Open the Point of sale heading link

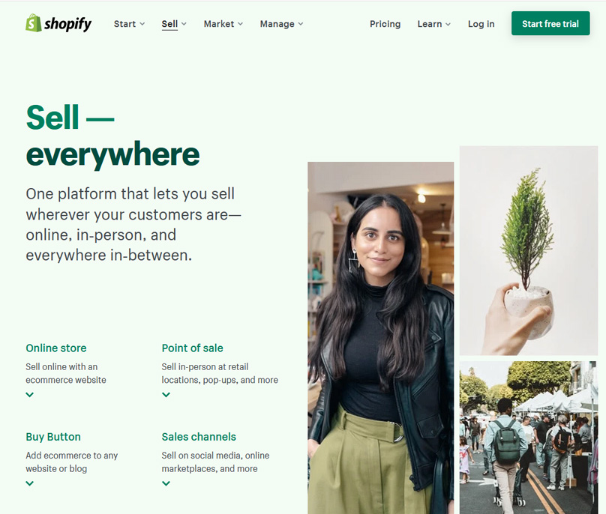click(x=192, y=348)
